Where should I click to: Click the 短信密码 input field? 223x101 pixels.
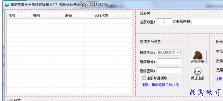click(x=169, y=70)
